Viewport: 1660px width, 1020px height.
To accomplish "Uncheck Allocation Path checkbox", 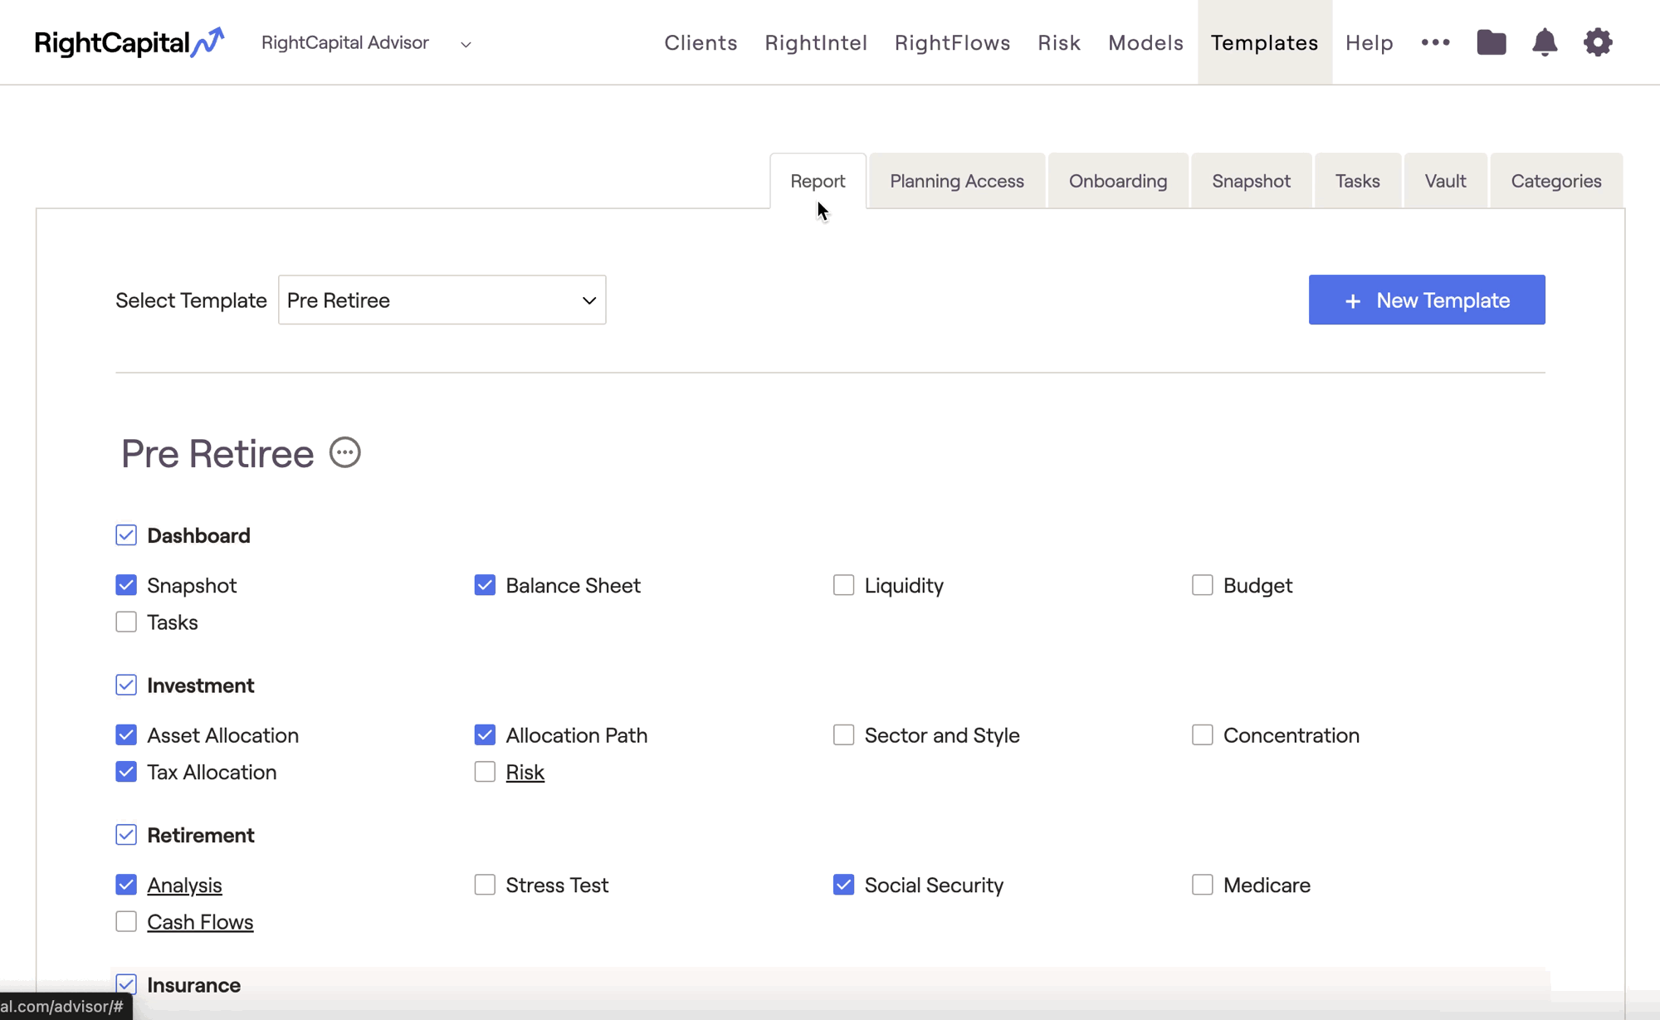I will pyautogui.click(x=485, y=734).
